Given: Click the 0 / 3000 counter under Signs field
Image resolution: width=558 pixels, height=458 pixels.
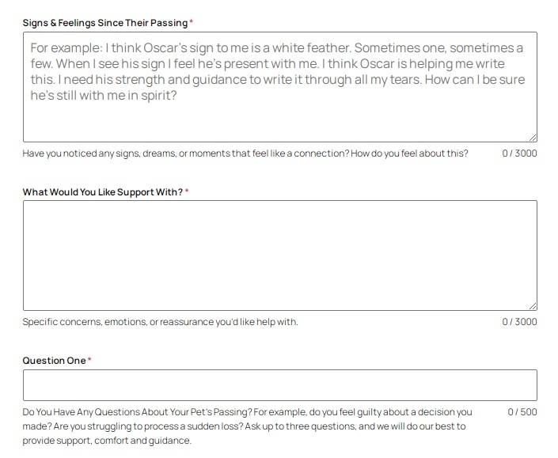Looking at the screenshot, I should coord(519,153).
